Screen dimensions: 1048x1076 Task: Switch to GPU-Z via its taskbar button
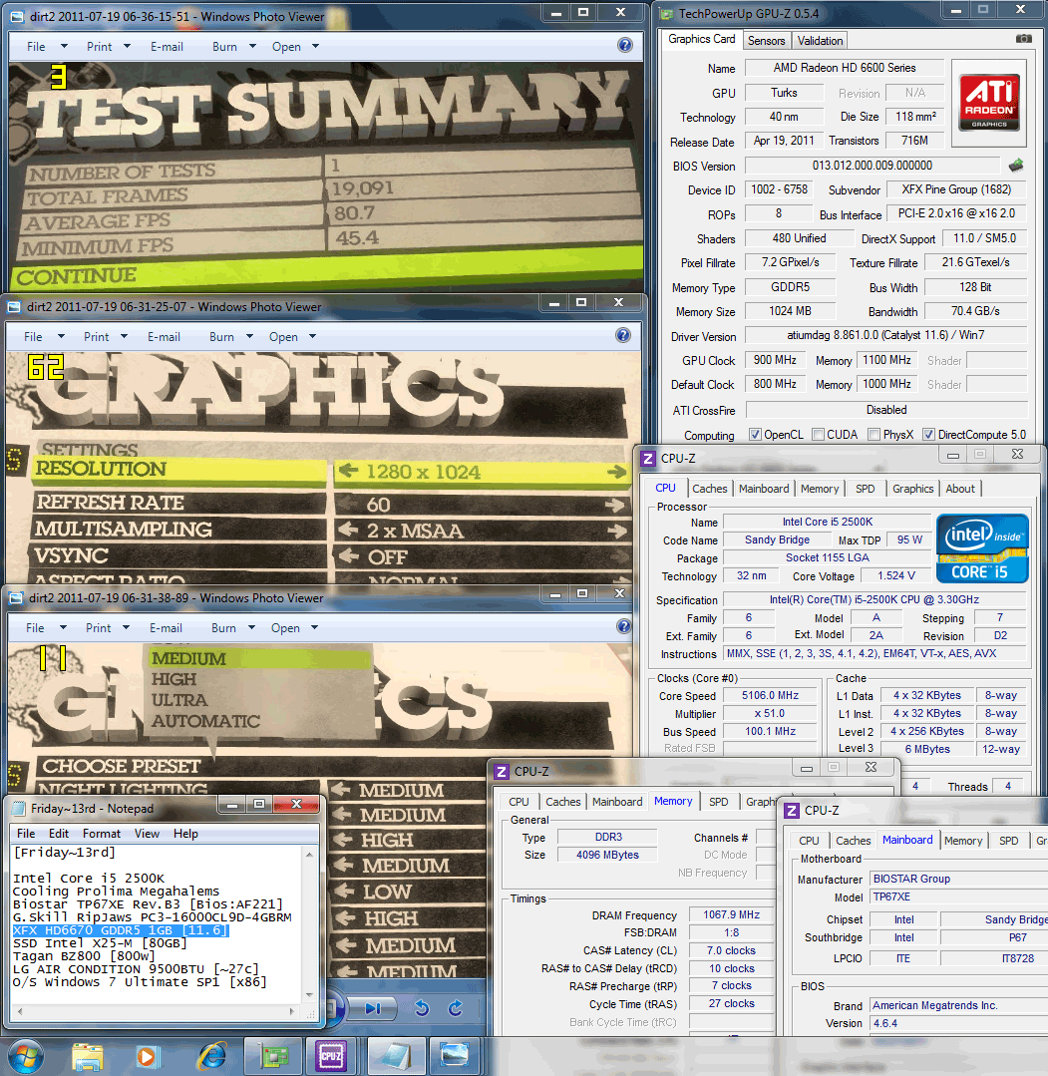(x=273, y=1057)
